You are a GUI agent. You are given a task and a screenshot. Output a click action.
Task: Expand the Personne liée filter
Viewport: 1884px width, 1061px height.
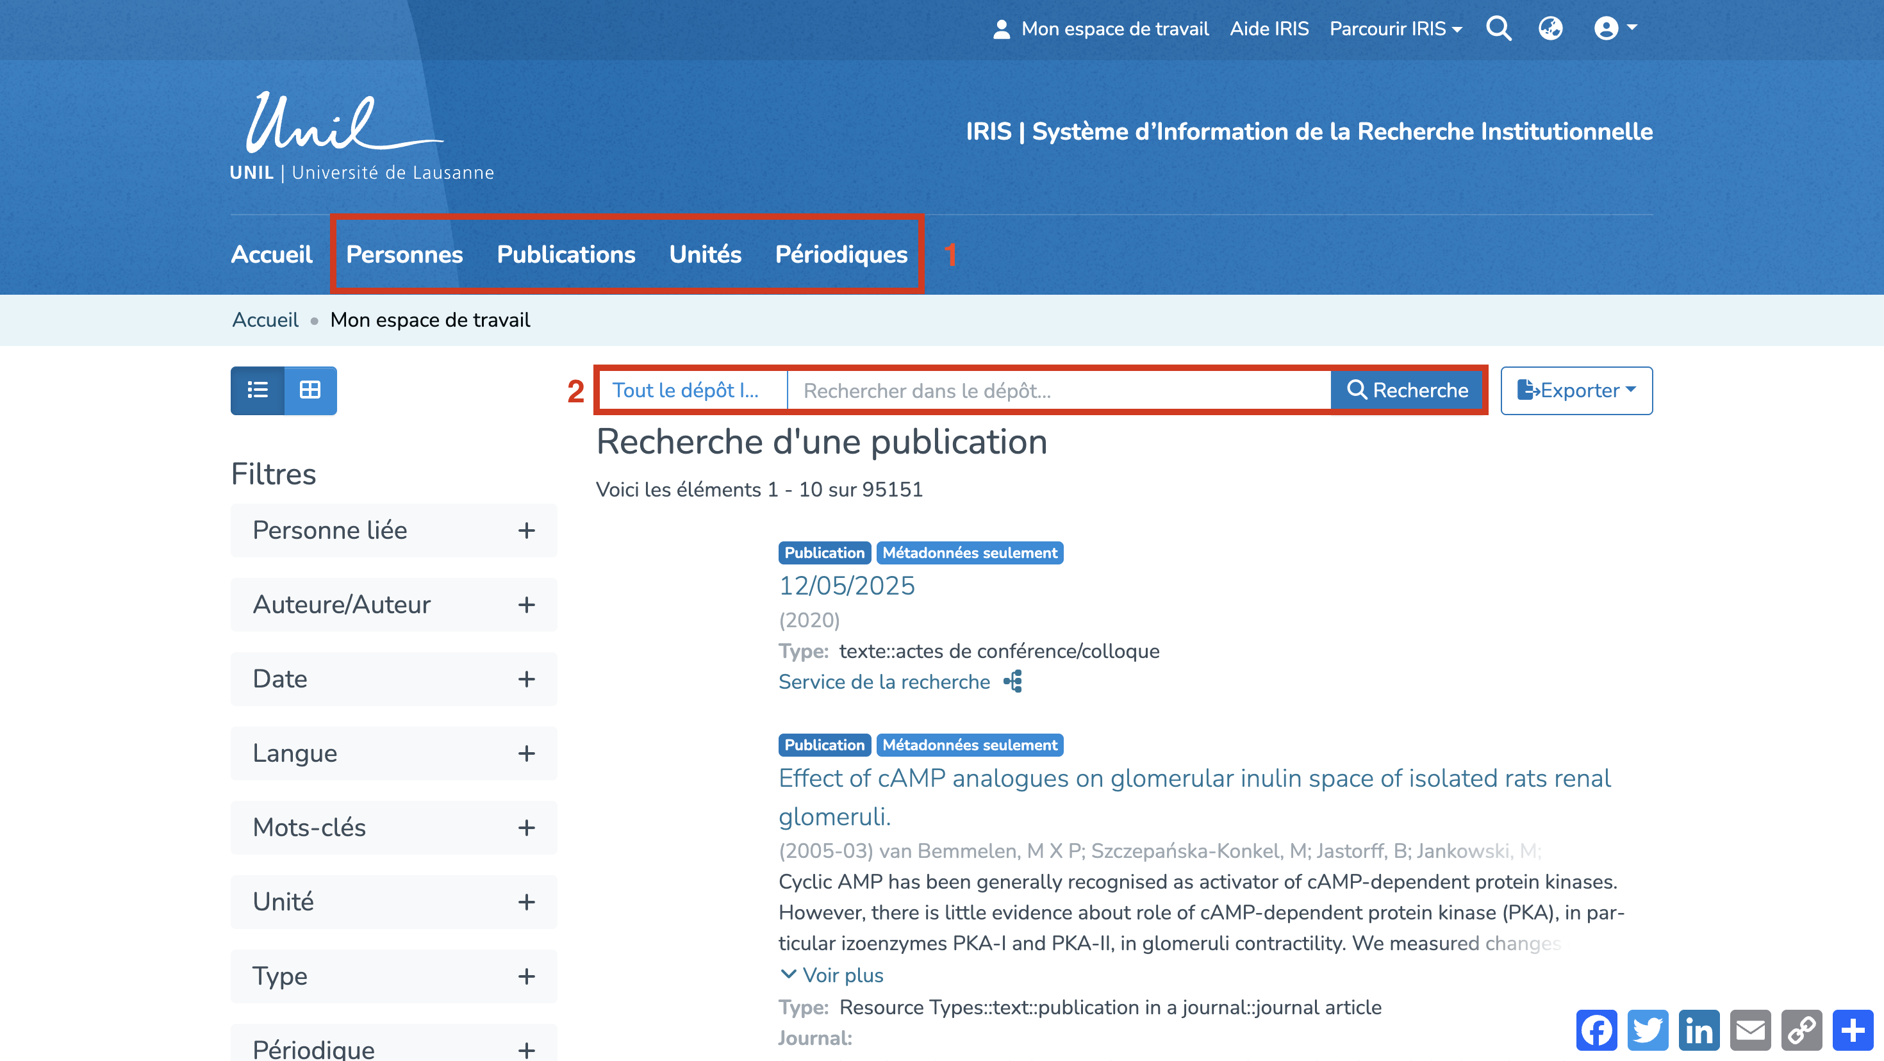click(x=393, y=530)
